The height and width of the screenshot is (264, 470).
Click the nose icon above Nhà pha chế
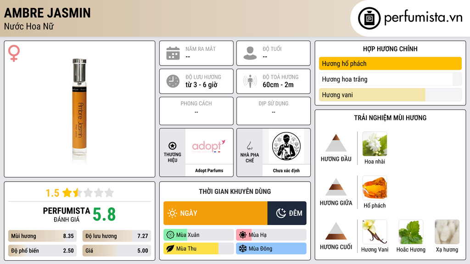pos(249,146)
